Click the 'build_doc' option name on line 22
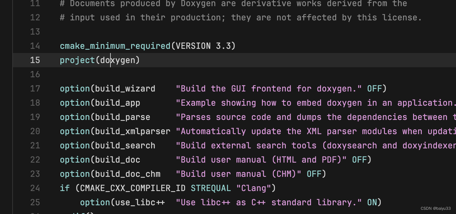This screenshot has height=214, width=456. point(118,160)
